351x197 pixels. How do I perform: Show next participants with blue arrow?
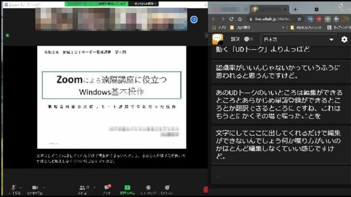194,20
